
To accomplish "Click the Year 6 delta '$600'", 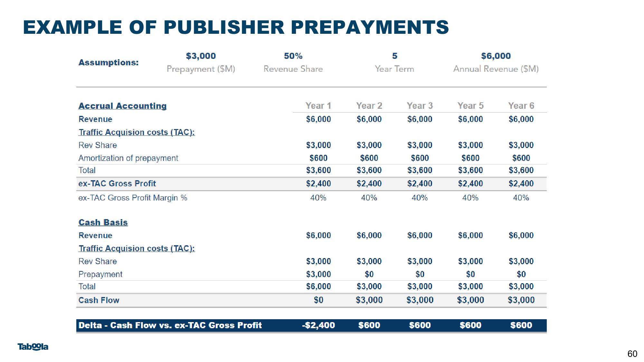I will point(521,325).
